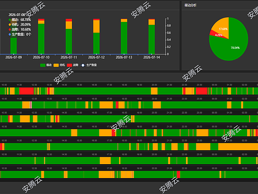Screen dimensions: 258x194
Task: Select green segment of 2026-07-13 bar
Action: click(124, 38)
